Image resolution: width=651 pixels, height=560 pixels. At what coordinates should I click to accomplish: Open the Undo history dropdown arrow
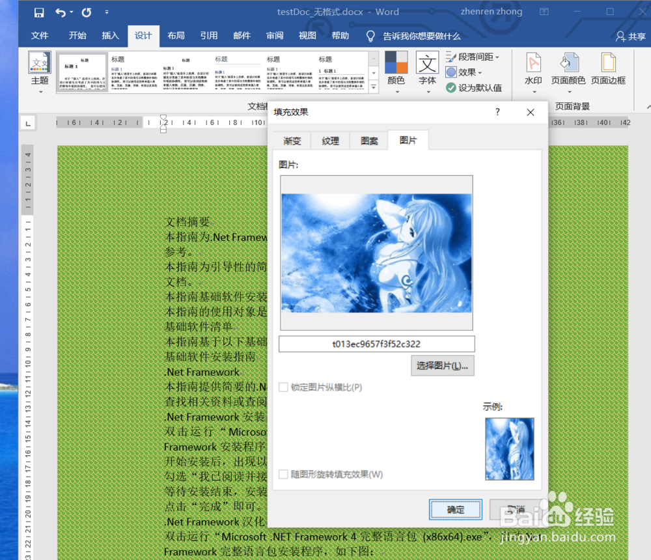pos(72,12)
